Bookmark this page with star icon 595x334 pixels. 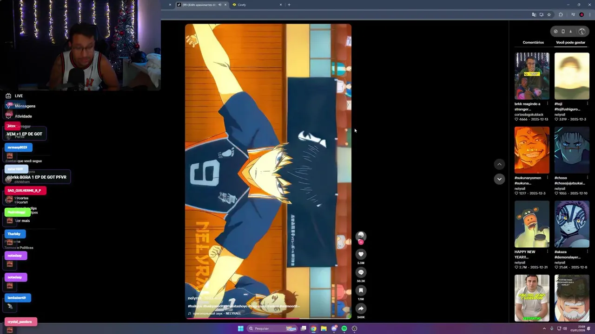tap(549, 14)
